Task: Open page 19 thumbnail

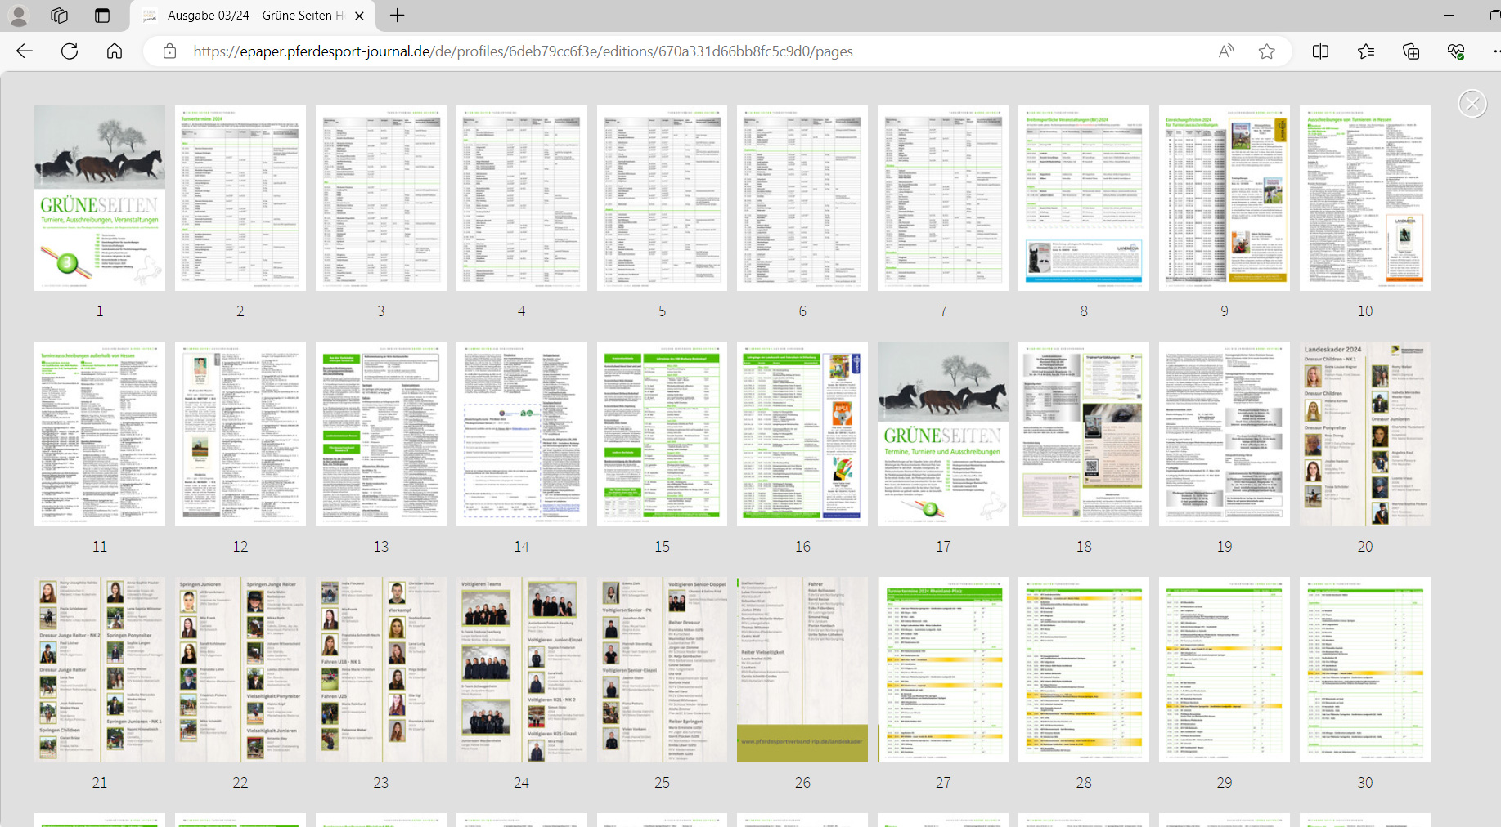Action: tap(1225, 434)
